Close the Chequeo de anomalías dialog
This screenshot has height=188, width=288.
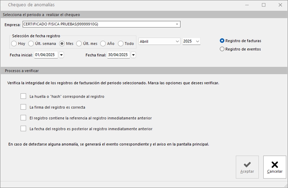pos(280,5)
